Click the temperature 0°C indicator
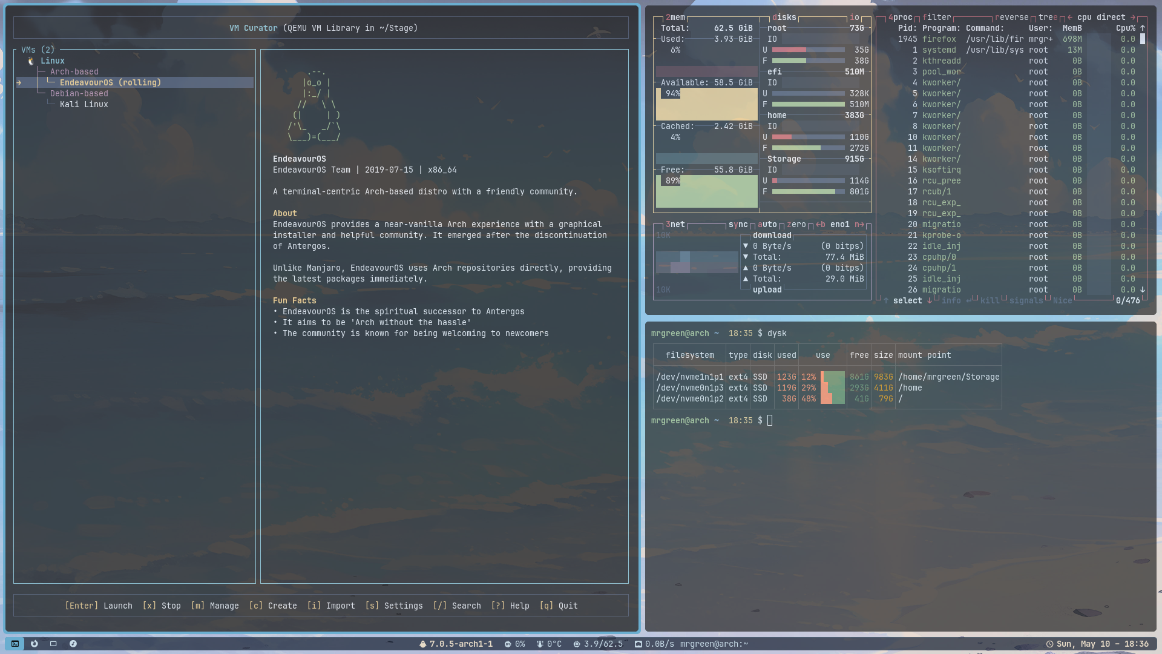Image resolution: width=1162 pixels, height=654 pixels. pos(549,644)
